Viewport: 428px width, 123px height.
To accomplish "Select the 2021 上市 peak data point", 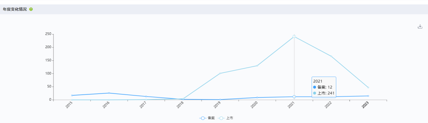I will click(x=294, y=36).
